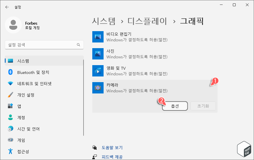Click the 사진 app icon
This screenshot has width=254, height=160.
pyautogui.click(x=98, y=54)
